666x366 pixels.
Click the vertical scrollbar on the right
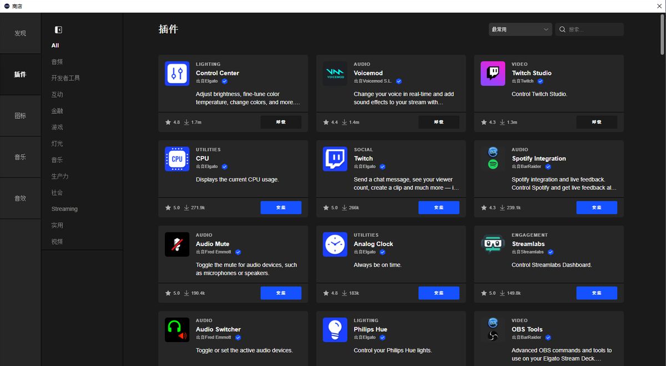pos(662,35)
